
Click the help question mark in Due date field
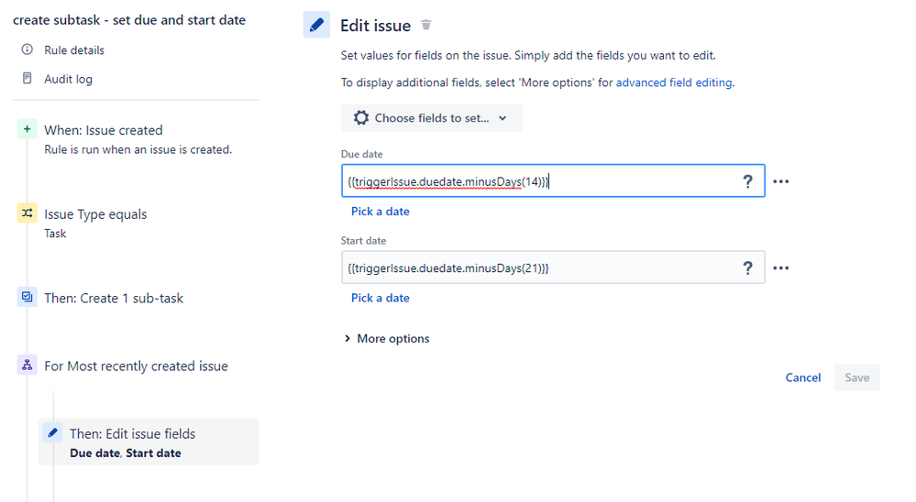click(748, 181)
